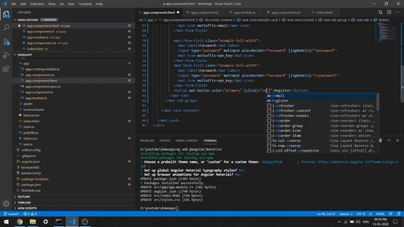Screen dimensions: 404x227
Task: Open the Help menu
Action: pyautogui.click(x=99, y=4)
